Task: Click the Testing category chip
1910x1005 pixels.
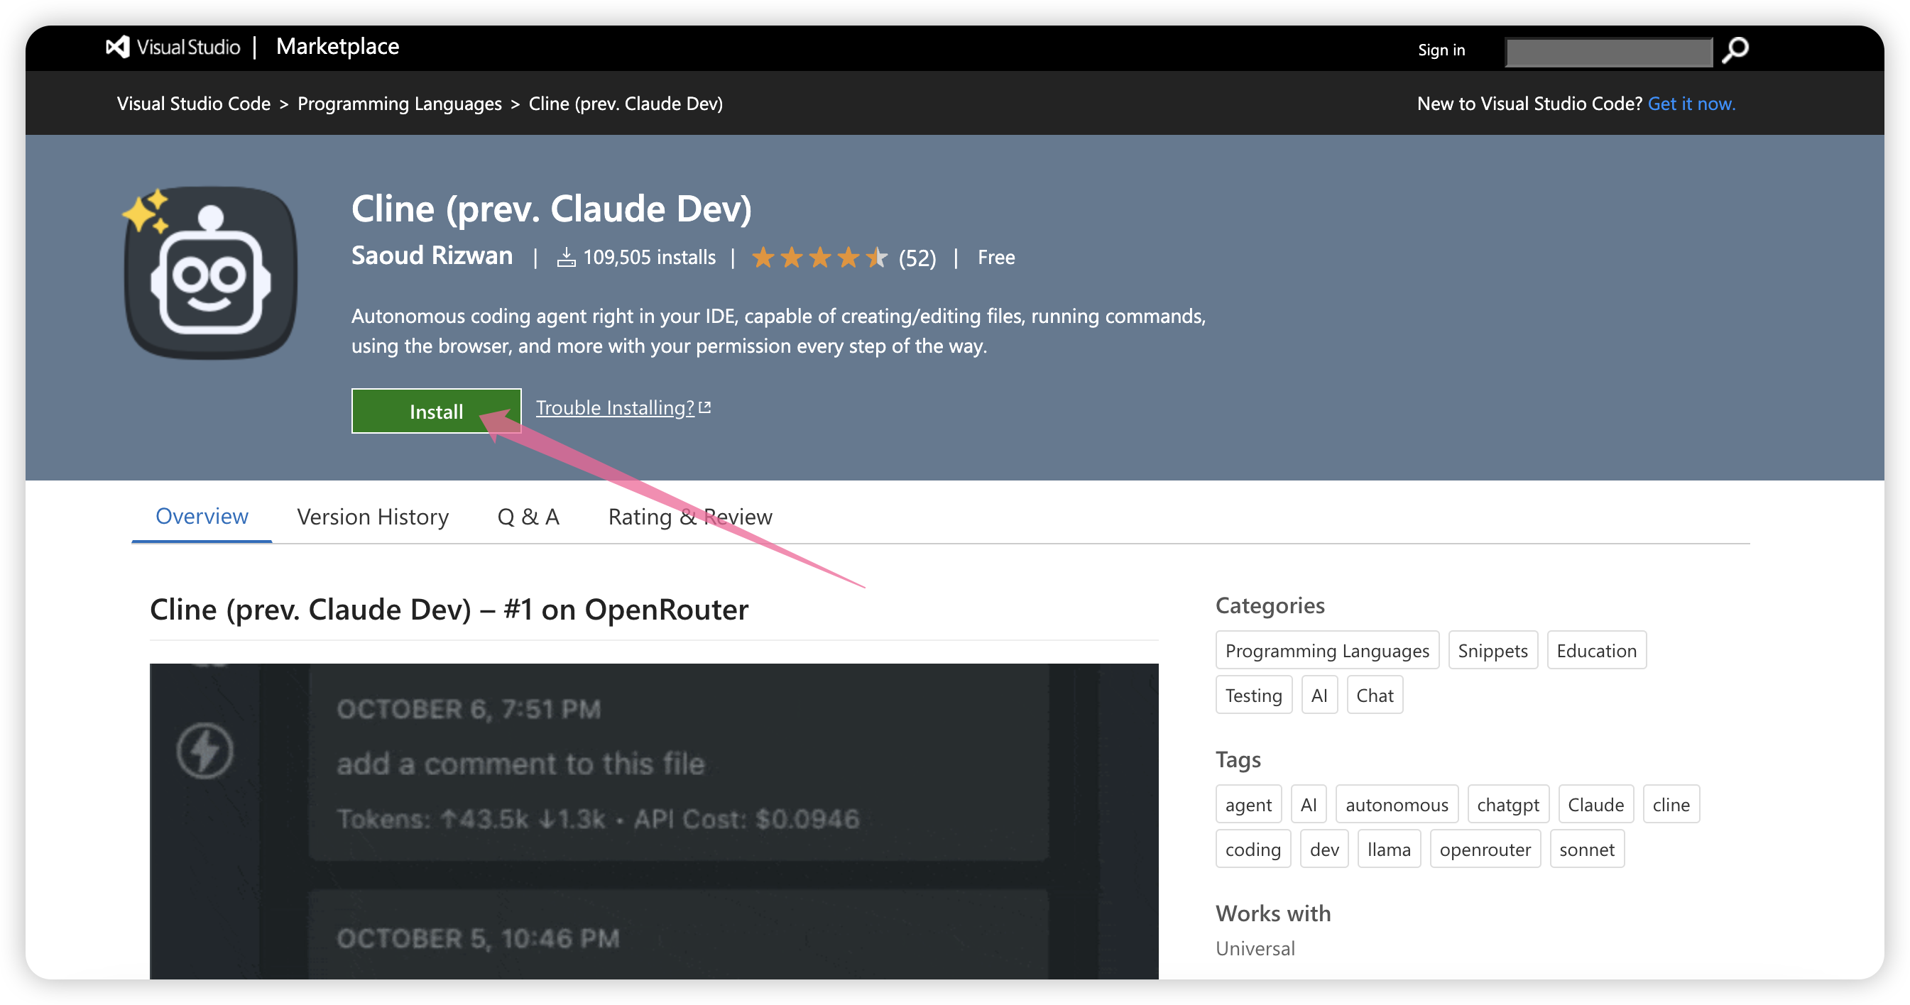Action: pyautogui.click(x=1253, y=694)
